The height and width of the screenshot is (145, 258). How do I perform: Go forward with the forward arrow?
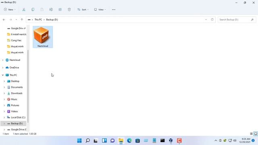coord(10,20)
